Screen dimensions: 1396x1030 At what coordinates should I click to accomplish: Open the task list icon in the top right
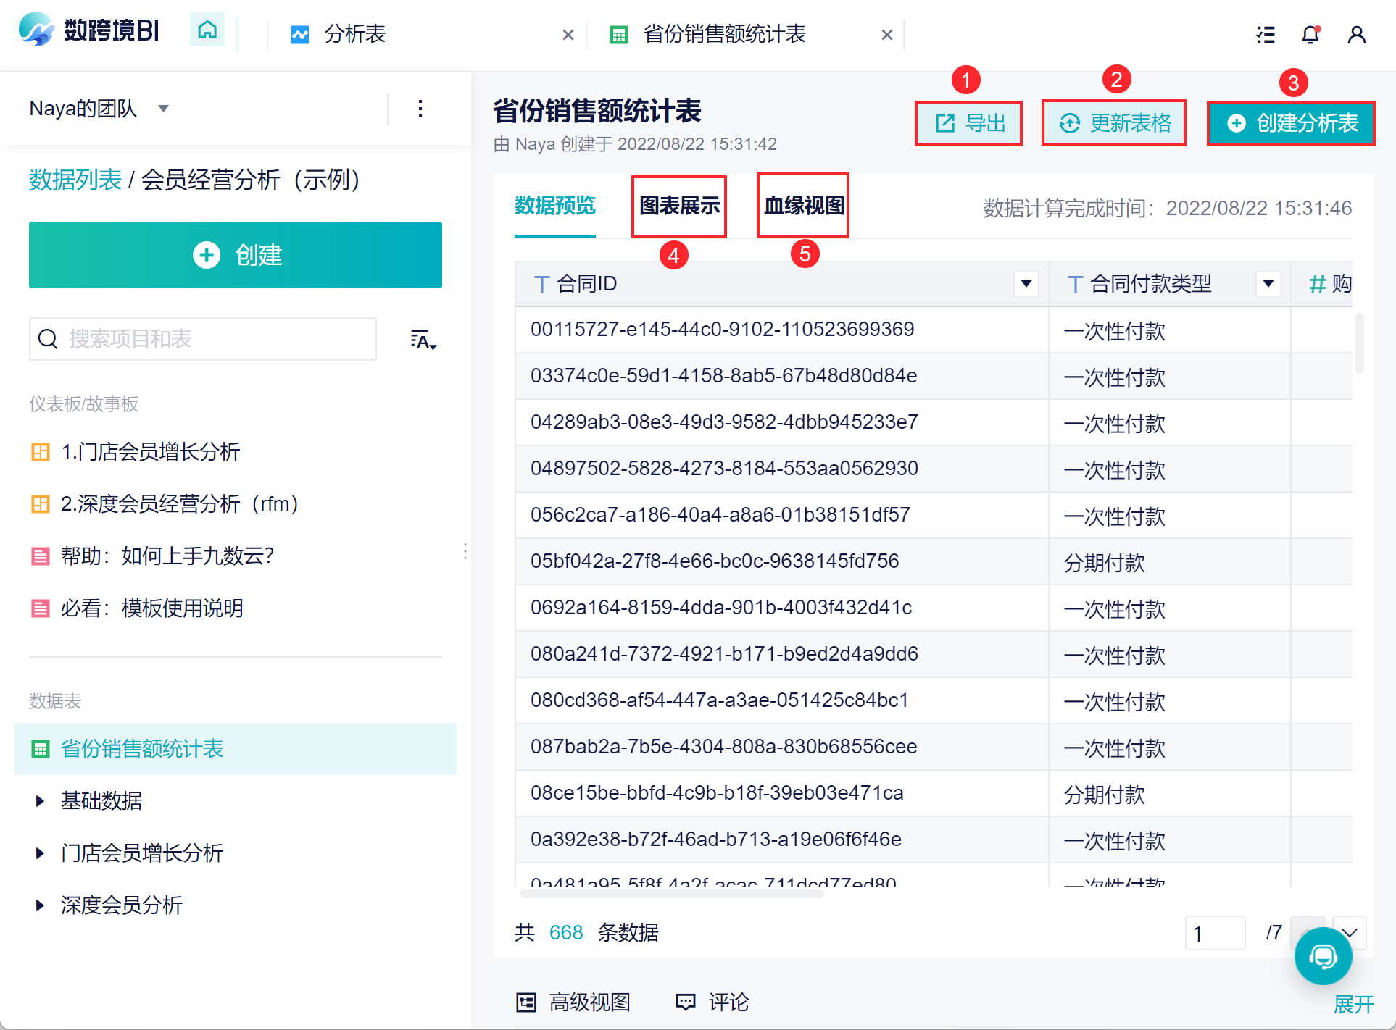[1266, 34]
